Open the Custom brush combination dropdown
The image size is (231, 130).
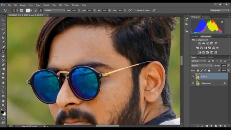55,10
